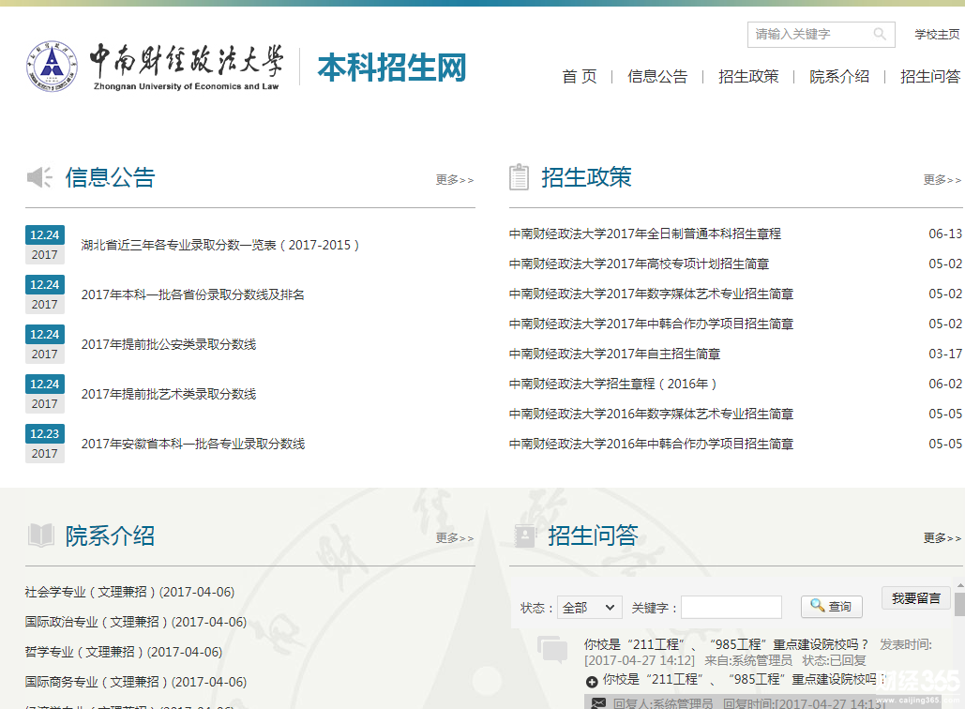
Task: Open 招生章程（2016年）policy link
Action: [613, 385]
